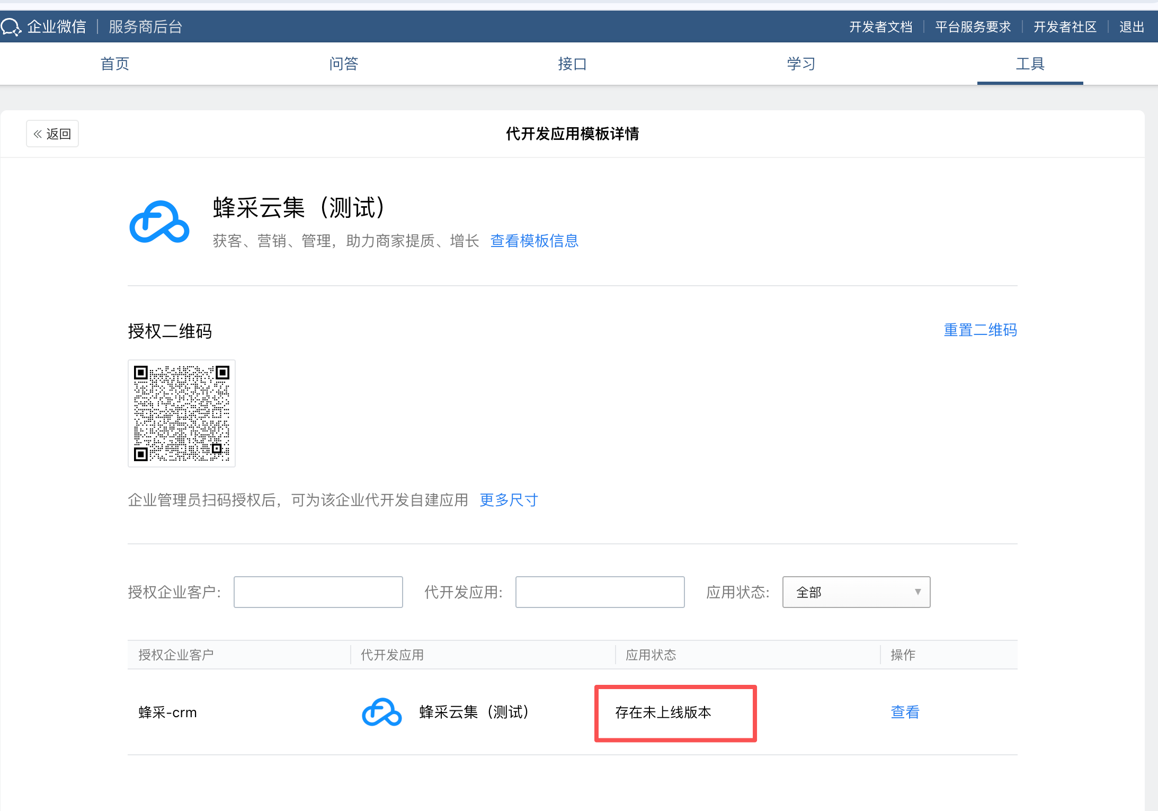This screenshot has width=1158, height=811.
Task: Click the 企业微信 logo icon
Action: point(11,27)
